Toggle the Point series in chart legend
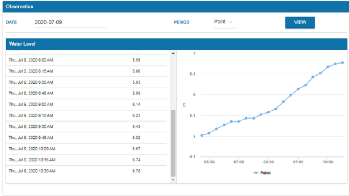Image resolution: width=349 pixels, height=196 pixels. 262,173
